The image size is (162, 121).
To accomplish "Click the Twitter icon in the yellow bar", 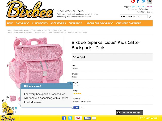I will (70, 118).
